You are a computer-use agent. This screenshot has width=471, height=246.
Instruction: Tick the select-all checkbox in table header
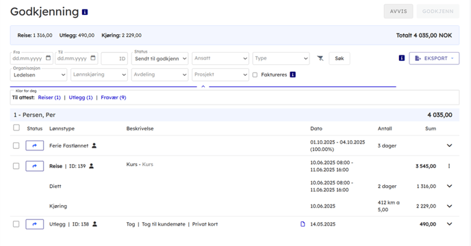(x=16, y=128)
